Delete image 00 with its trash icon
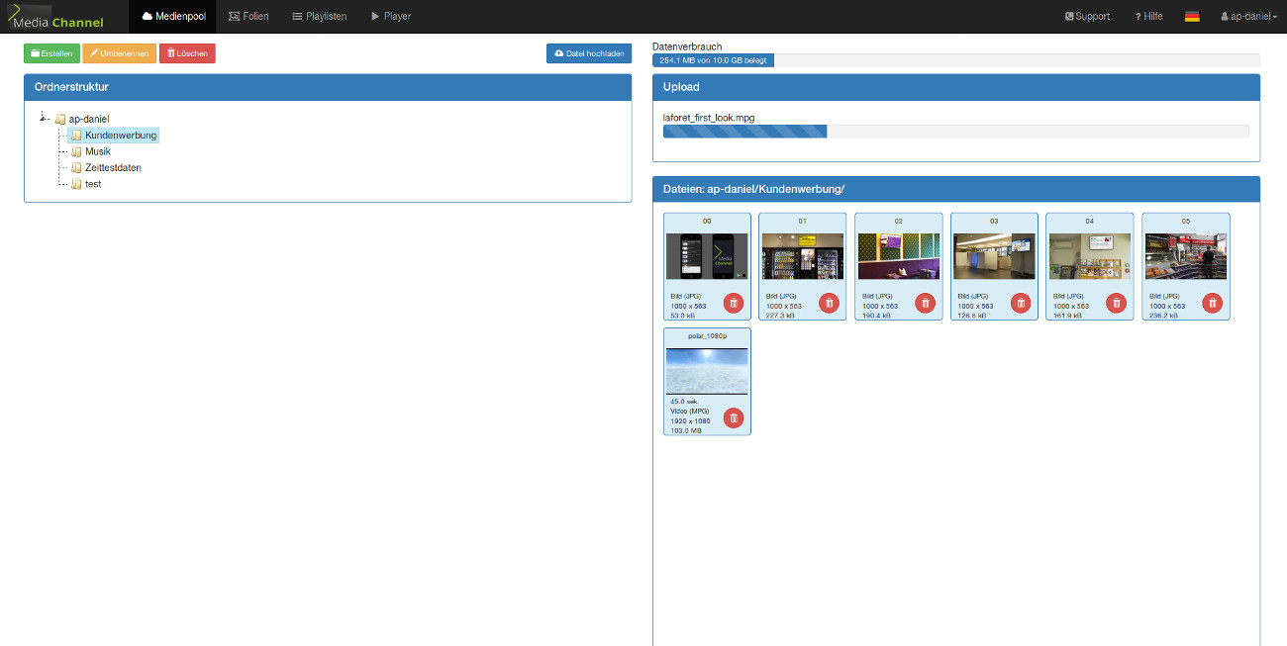 [734, 303]
